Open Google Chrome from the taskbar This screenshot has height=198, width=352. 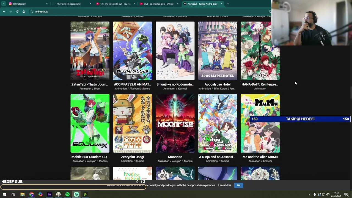point(32,194)
